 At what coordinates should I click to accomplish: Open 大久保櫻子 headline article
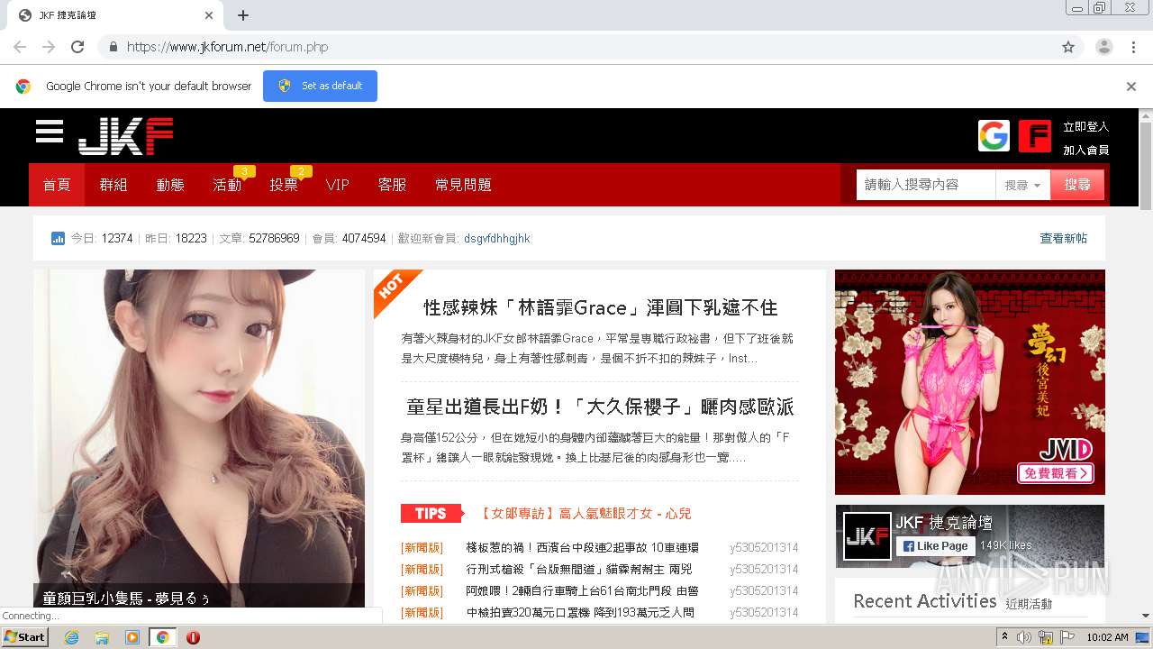tap(600, 407)
